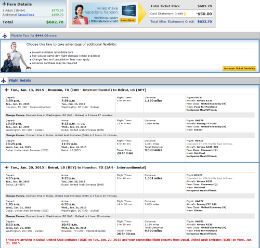The width and height of the screenshot is (260, 248).
Task: Click the returning plane icon for Jan. 20 flight
Action: click(x=7, y=167)
